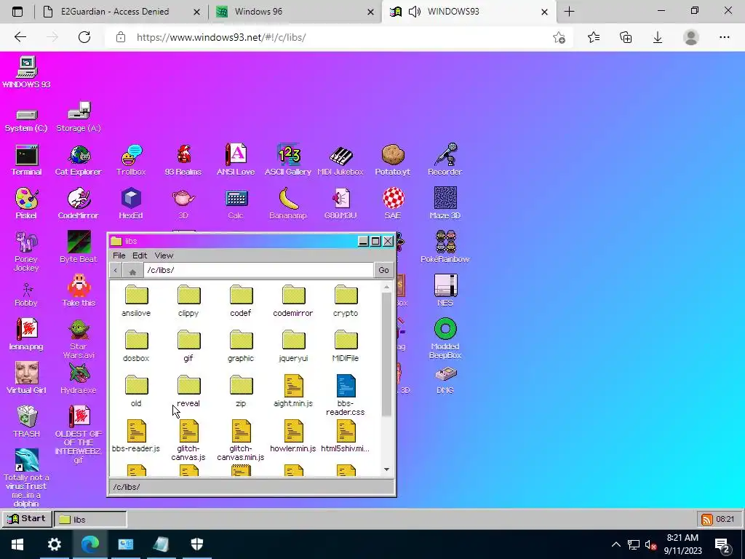Open new browser tab
This screenshot has height=559, width=745.
569,12
